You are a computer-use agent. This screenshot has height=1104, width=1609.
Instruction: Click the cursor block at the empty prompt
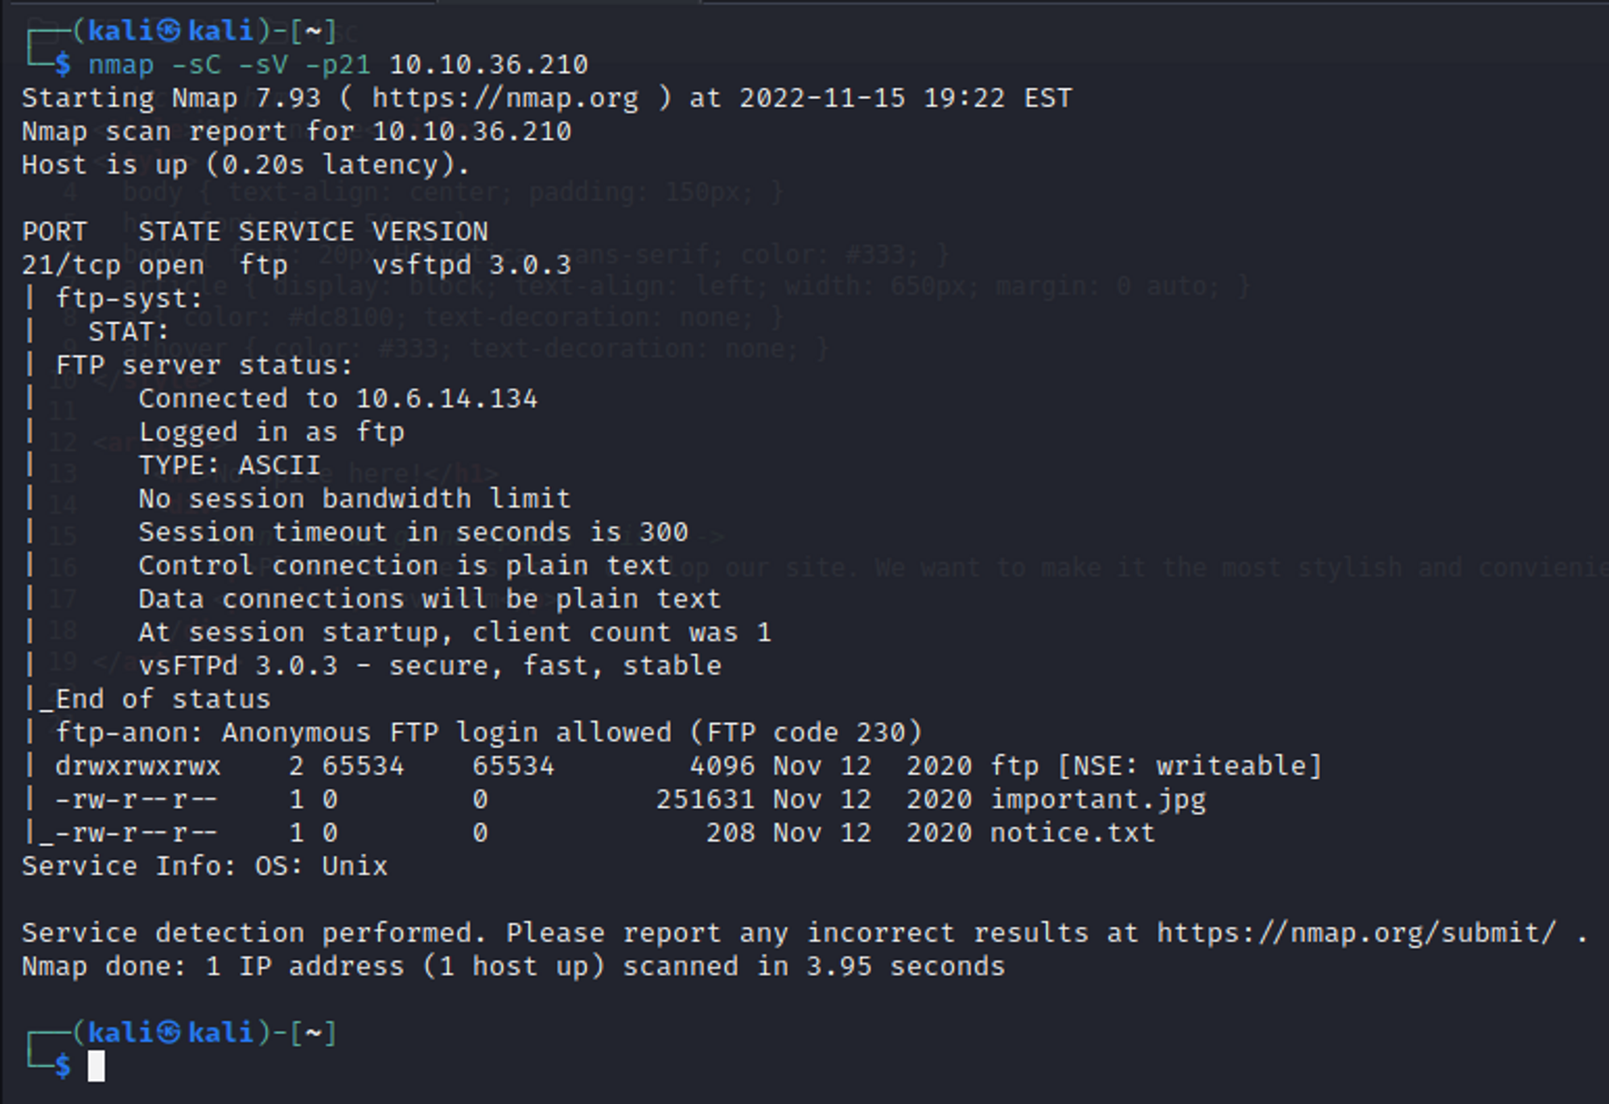coord(97,1066)
